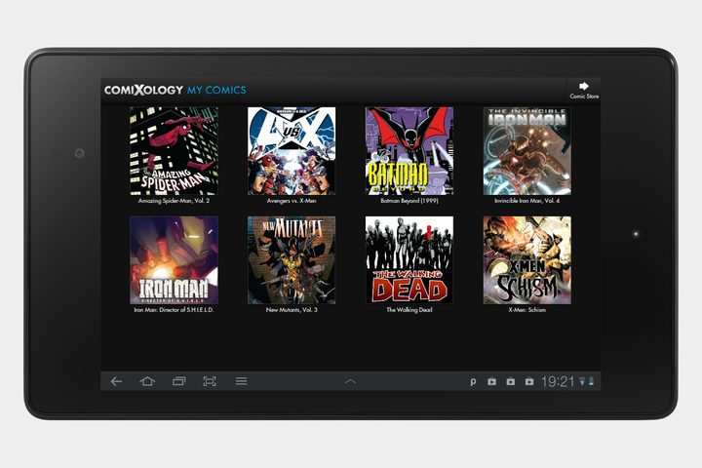
Task: Expand the up chevron in the navigation bar
Action: click(x=351, y=381)
